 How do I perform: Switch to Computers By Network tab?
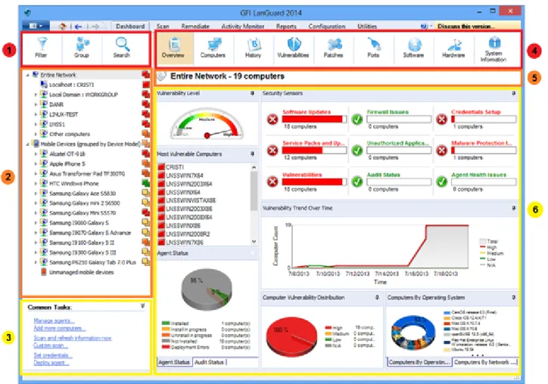point(485,362)
